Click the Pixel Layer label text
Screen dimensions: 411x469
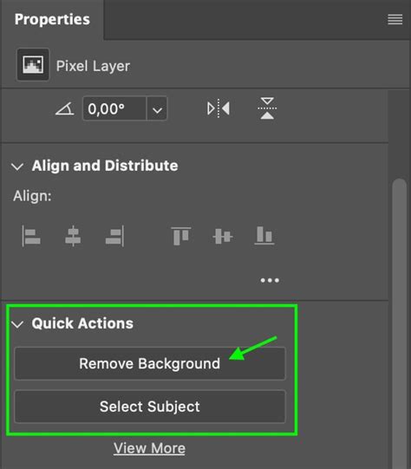coord(93,66)
